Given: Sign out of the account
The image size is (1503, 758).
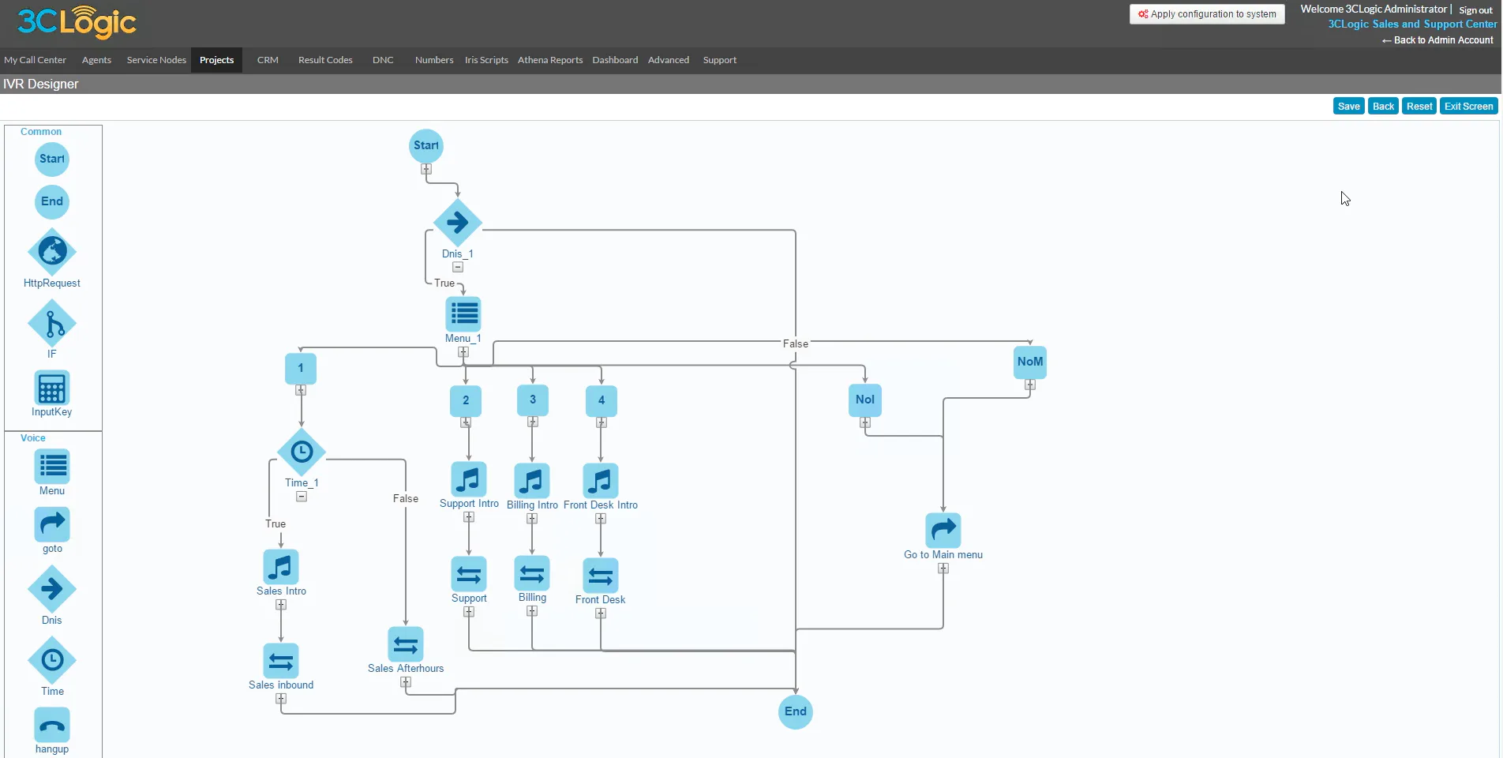Looking at the screenshot, I should [1475, 10].
